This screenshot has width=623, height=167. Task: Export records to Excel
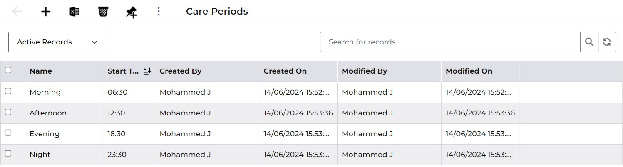(x=74, y=12)
